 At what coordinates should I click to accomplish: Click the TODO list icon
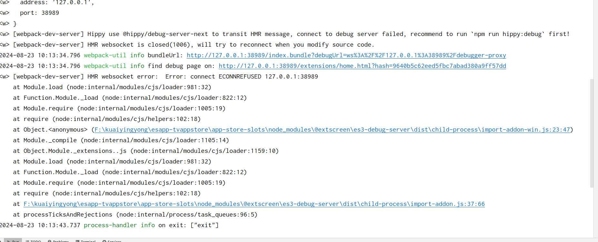click(27, 241)
